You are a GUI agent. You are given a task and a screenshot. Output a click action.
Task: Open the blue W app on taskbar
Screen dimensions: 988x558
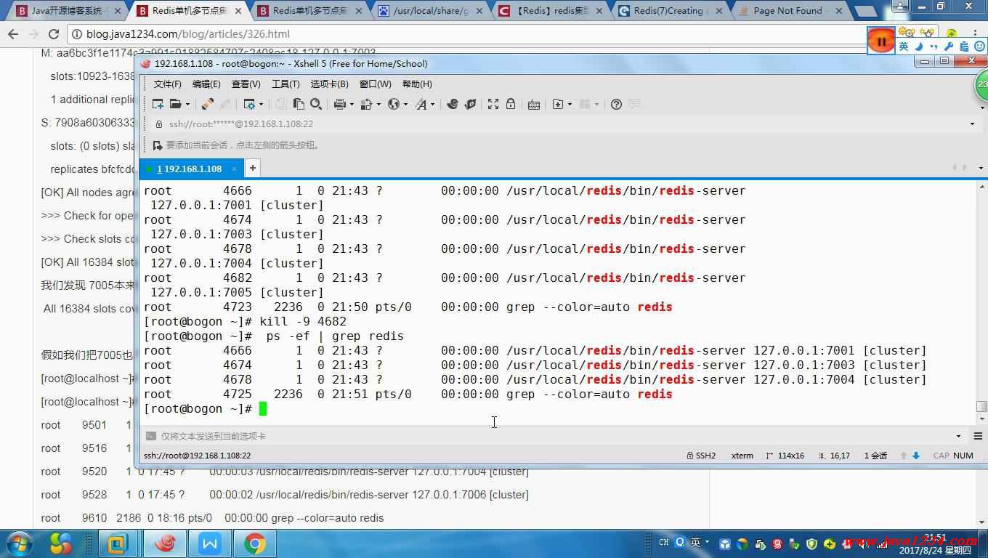tap(210, 543)
